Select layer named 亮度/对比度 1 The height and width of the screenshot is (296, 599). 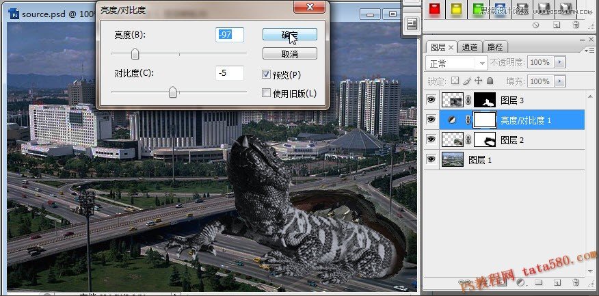click(x=526, y=120)
